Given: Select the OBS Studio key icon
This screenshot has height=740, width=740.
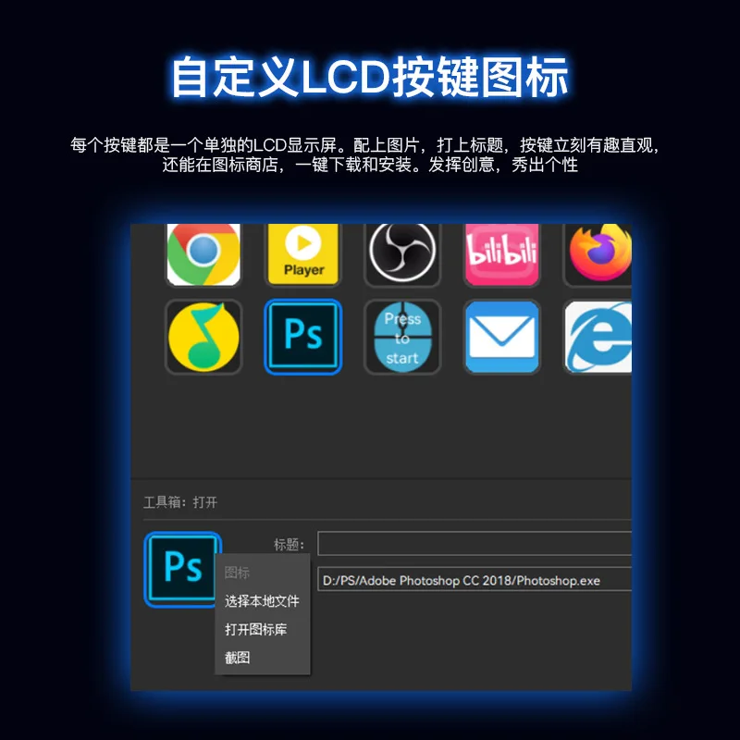Looking at the screenshot, I should pyautogui.click(x=402, y=255).
